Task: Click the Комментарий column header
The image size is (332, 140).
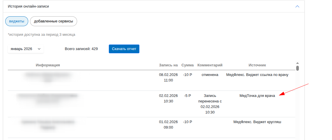Action: pos(210,65)
